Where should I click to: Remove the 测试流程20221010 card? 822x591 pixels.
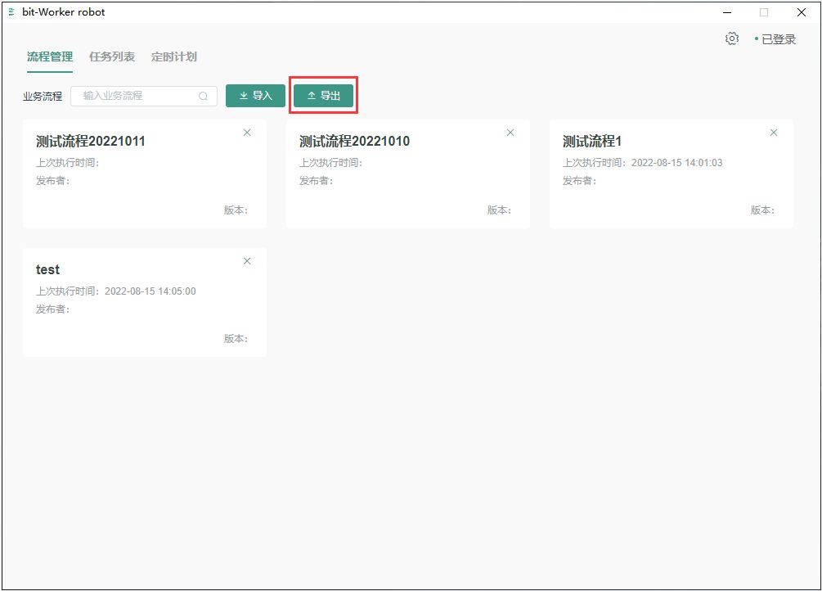tap(510, 133)
